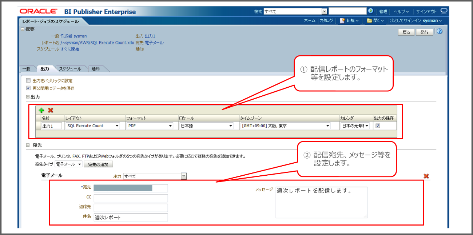
Task: Toggle 出力をパブリックに設定 checkbox
Action: [x=28, y=81]
